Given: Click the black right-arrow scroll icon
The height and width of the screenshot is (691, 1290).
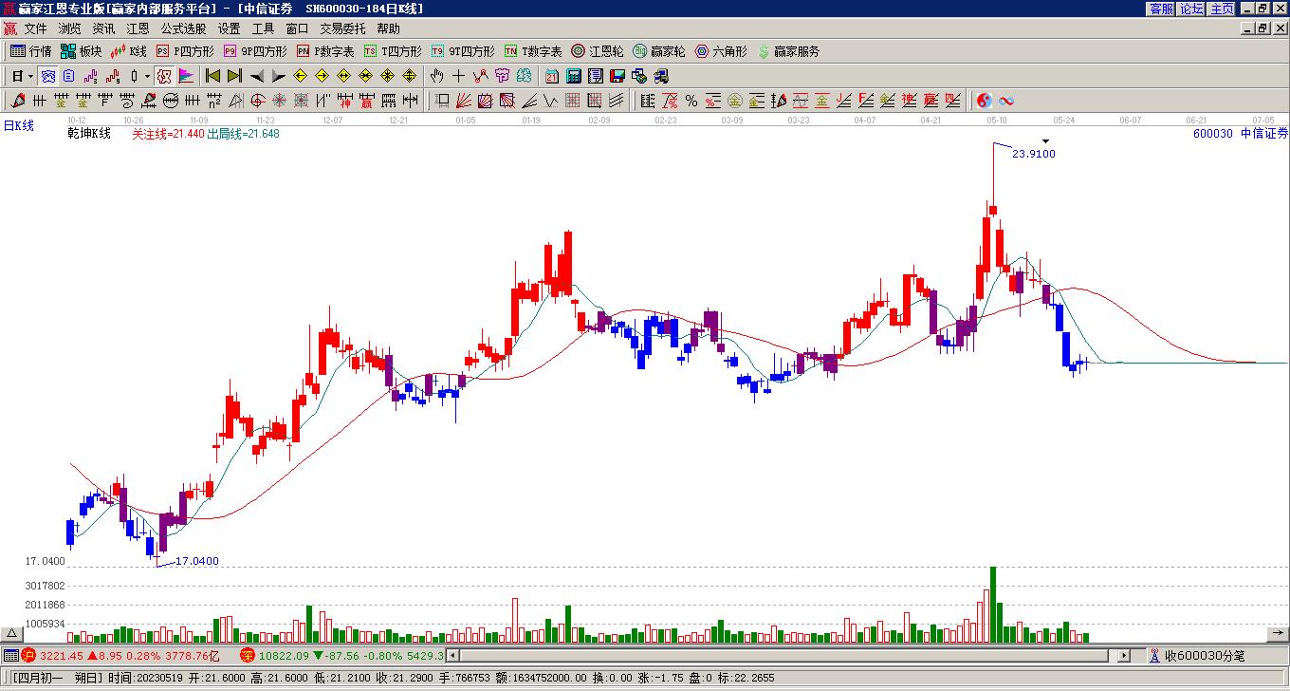Looking at the screenshot, I should [278, 76].
